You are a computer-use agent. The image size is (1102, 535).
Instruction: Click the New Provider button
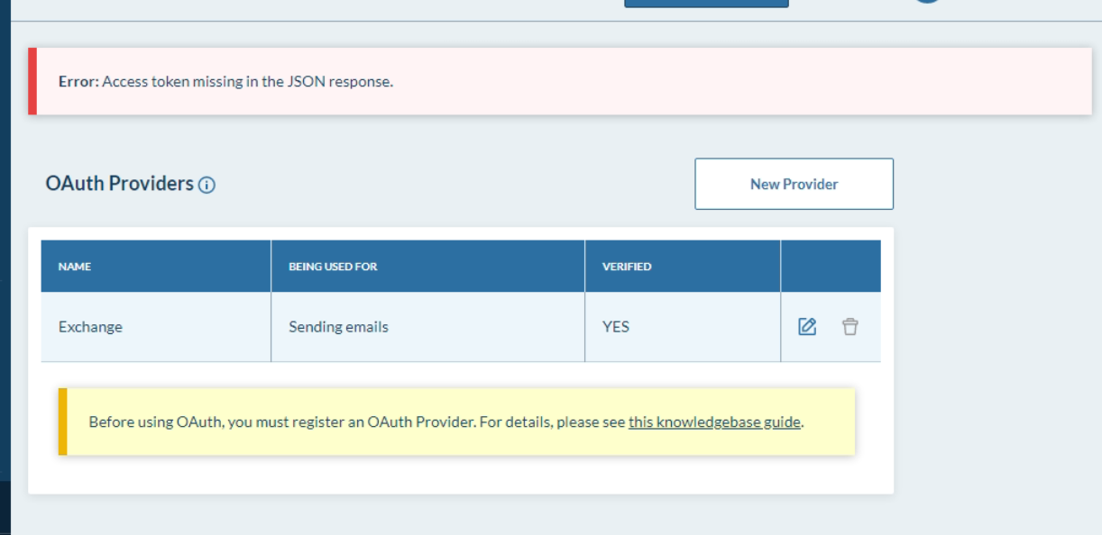point(794,184)
